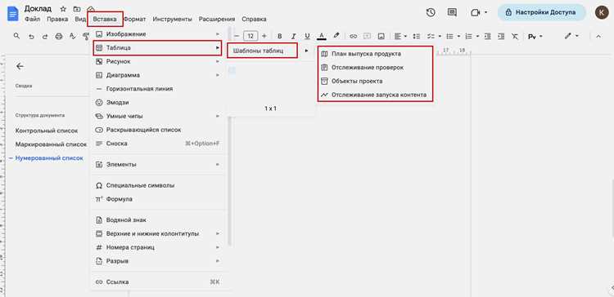Open line spacing options
This screenshot has height=297, width=614.
[417, 36]
